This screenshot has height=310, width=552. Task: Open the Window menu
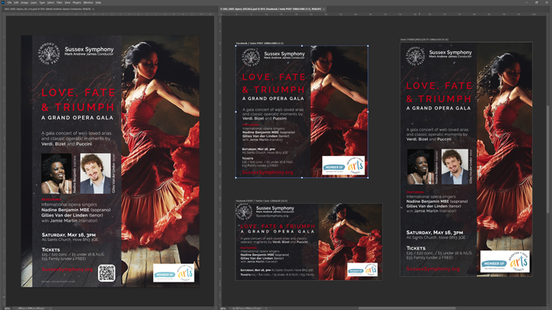coord(88,2)
